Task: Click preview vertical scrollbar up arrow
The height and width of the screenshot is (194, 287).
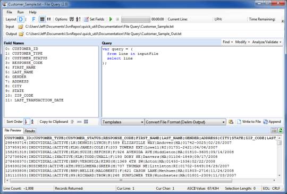Action: (280, 138)
